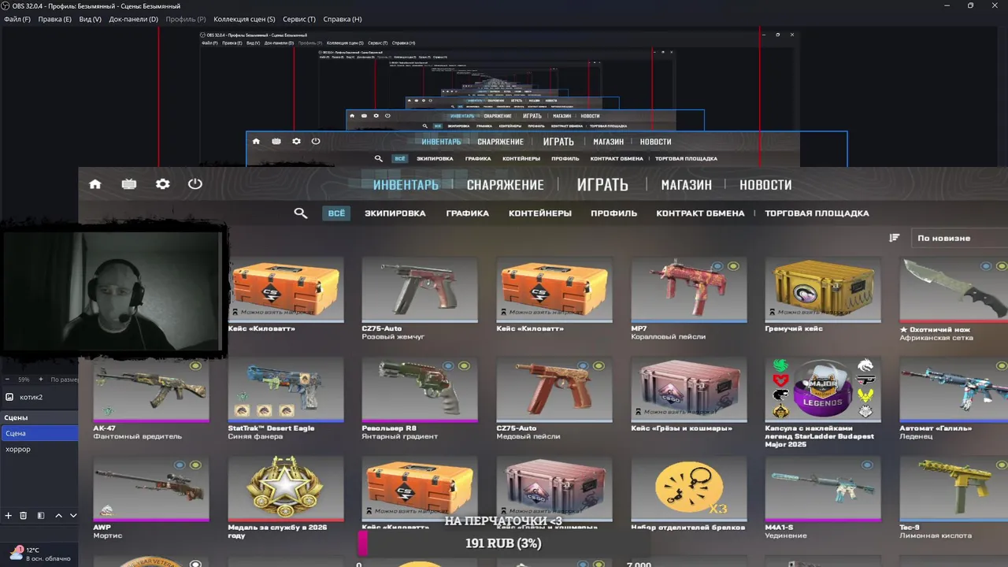Select the StatTrak Desert Eagle item
Viewport: 1008px width, 567px height.
pos(286,398)
